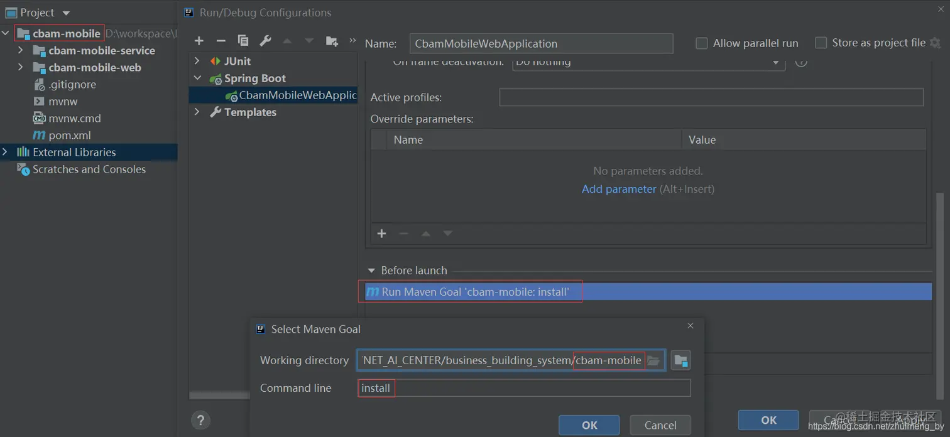
Task: Select the mvnw.cmd file
Action: [x=67, y=118]
